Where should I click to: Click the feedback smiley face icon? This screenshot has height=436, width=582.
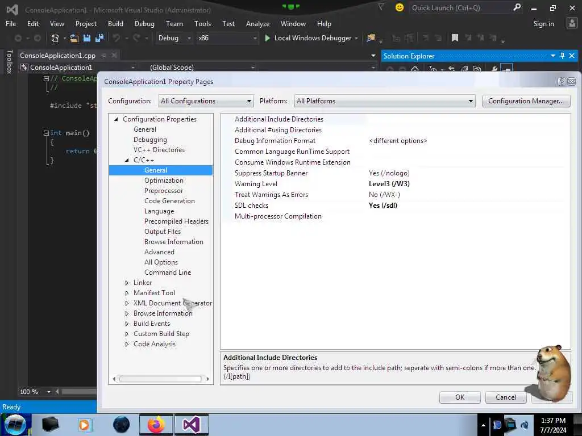(400, 7)
